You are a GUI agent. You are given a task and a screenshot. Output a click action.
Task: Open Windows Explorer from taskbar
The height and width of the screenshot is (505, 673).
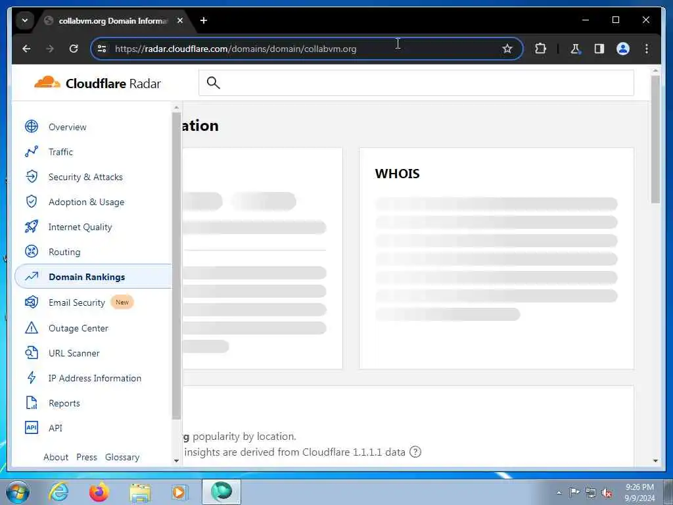click(x=140, y=492)
